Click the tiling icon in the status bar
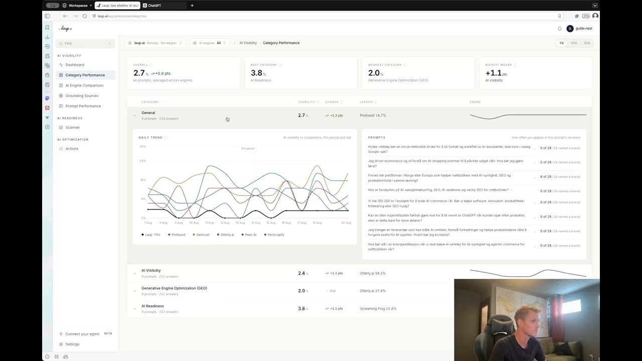642x361 pixels. [56, 356]
